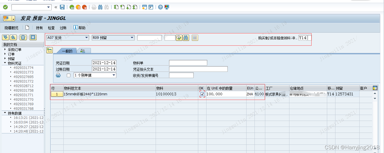This screenshot has width=384, height=153.
Task: Open the 1 个别单据 slip type dropdown
Action: (114, 75)
